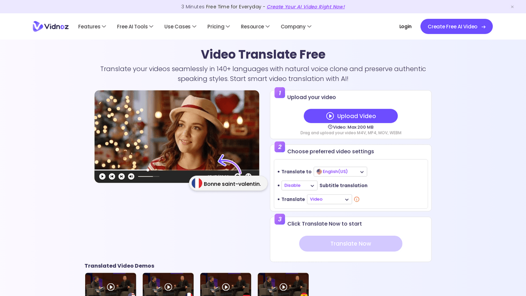Open the Translate to English(US) dropdown

click(x=340, y=172)
